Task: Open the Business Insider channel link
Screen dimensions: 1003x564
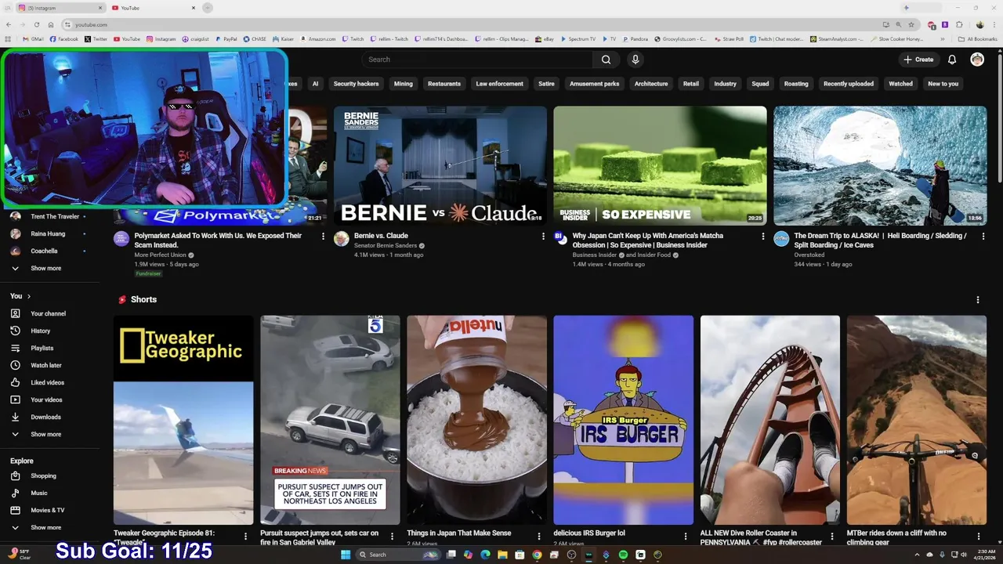Action: tap(594, 255)
